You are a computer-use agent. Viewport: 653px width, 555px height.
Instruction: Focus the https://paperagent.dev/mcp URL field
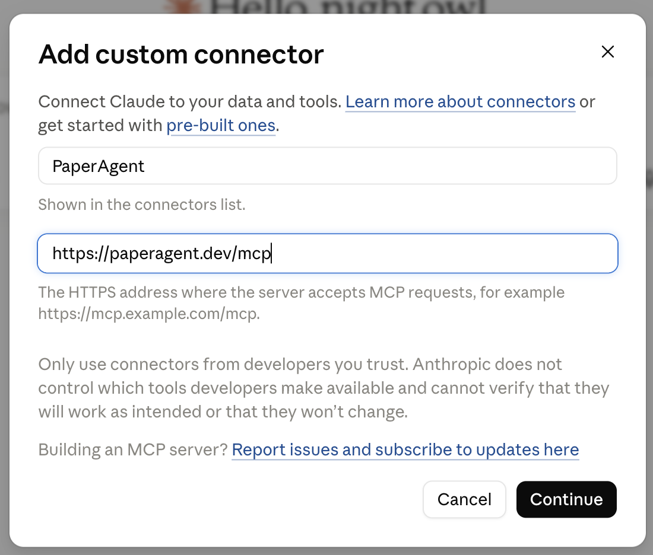[x=327, y=253]
